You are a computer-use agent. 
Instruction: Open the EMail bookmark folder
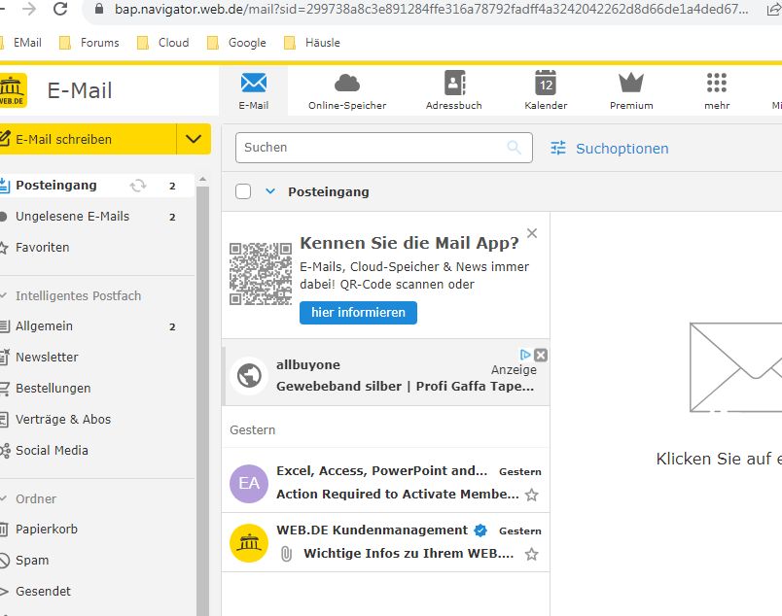coord(20,43)
